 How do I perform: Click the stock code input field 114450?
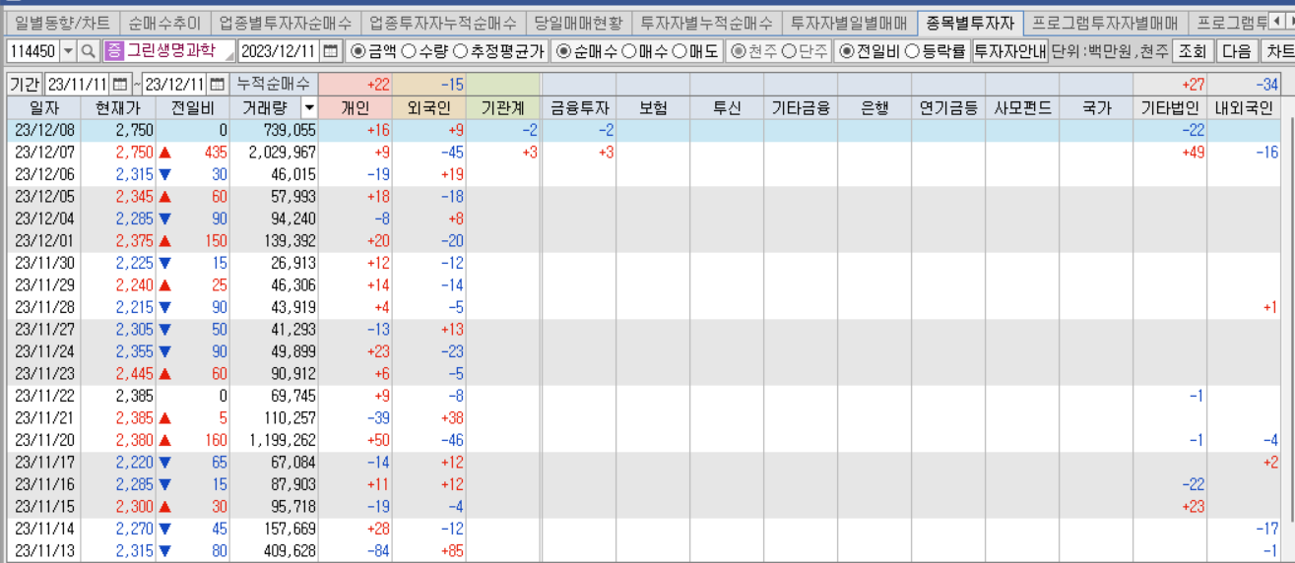coord(32,51)
